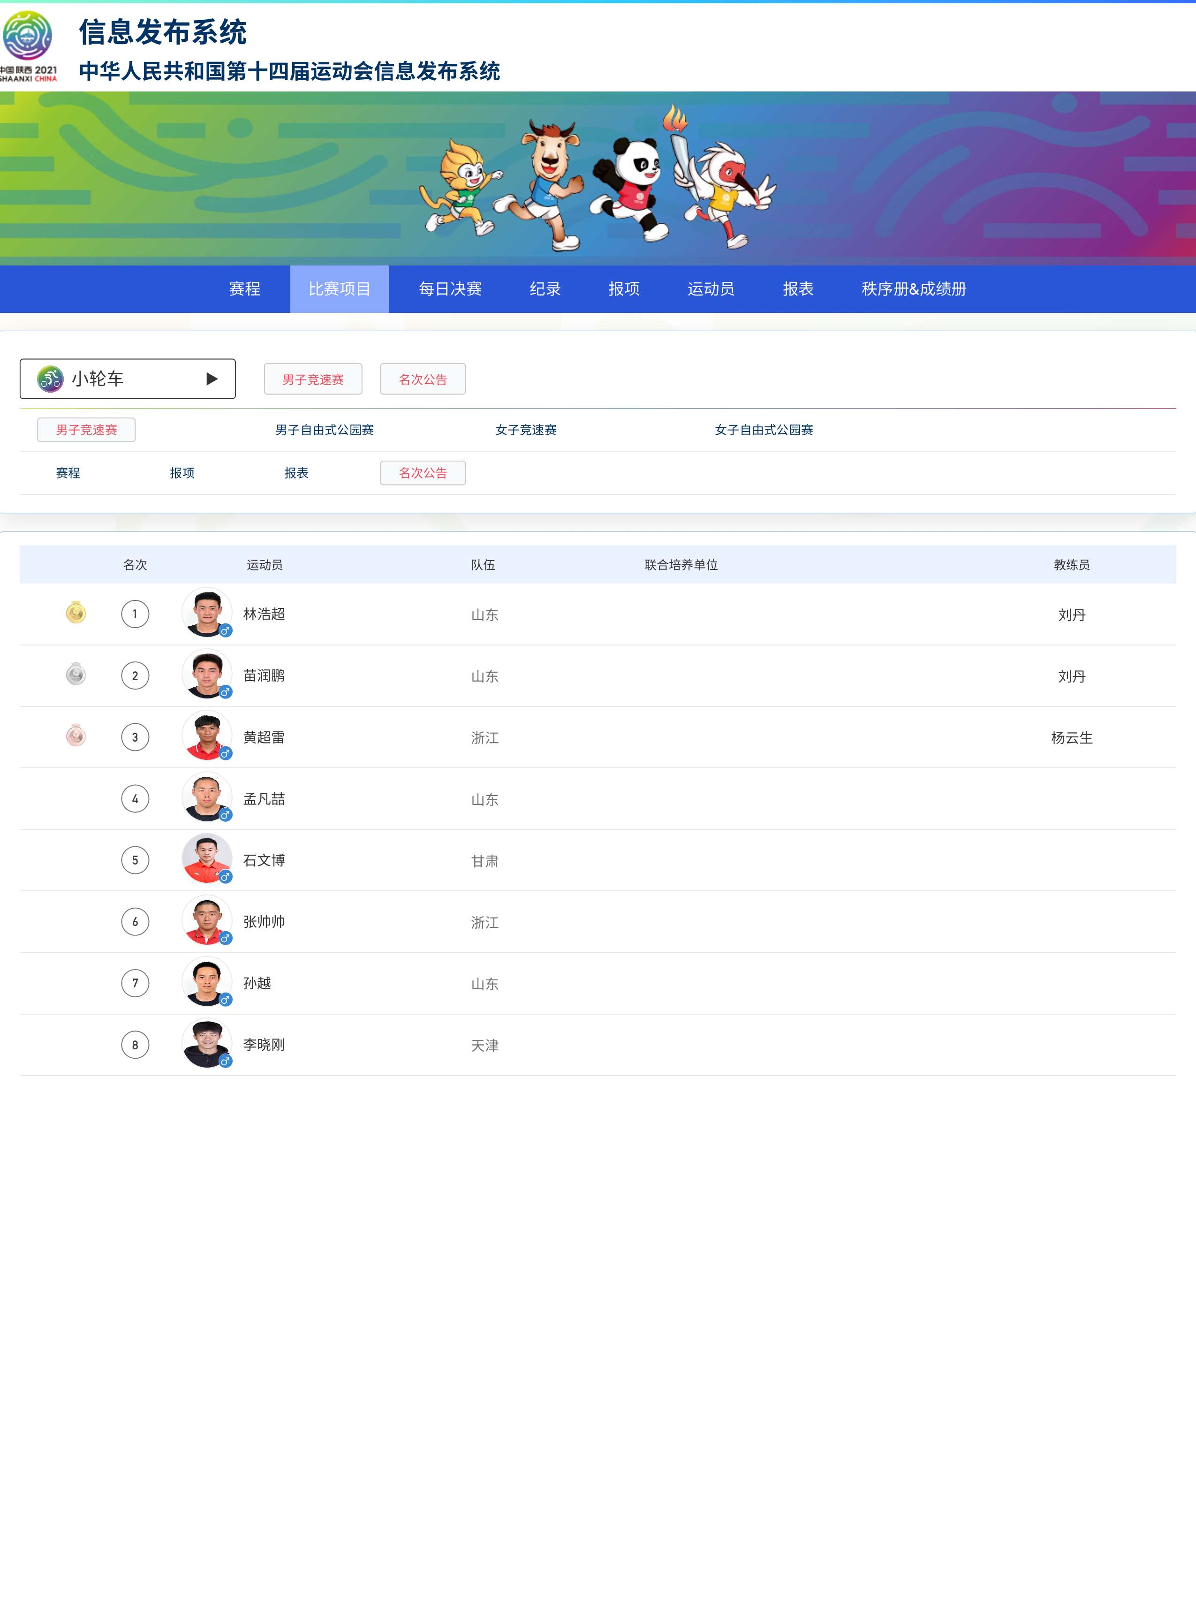The width and height of the screenshot is (1196, 1600).
Task: Open the 秩序册&成绩册 navigation item
Action: (913, 289)
